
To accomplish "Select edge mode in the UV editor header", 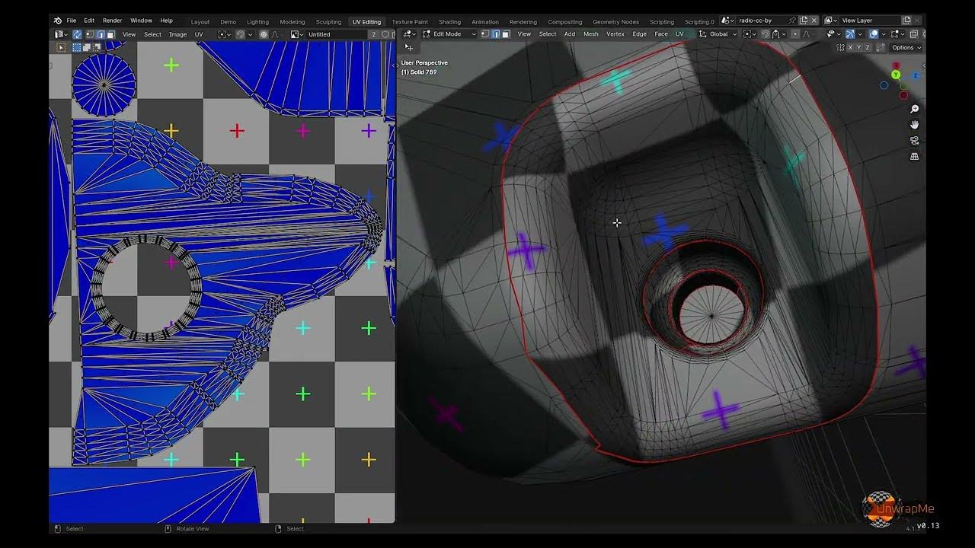I will 101,34.
